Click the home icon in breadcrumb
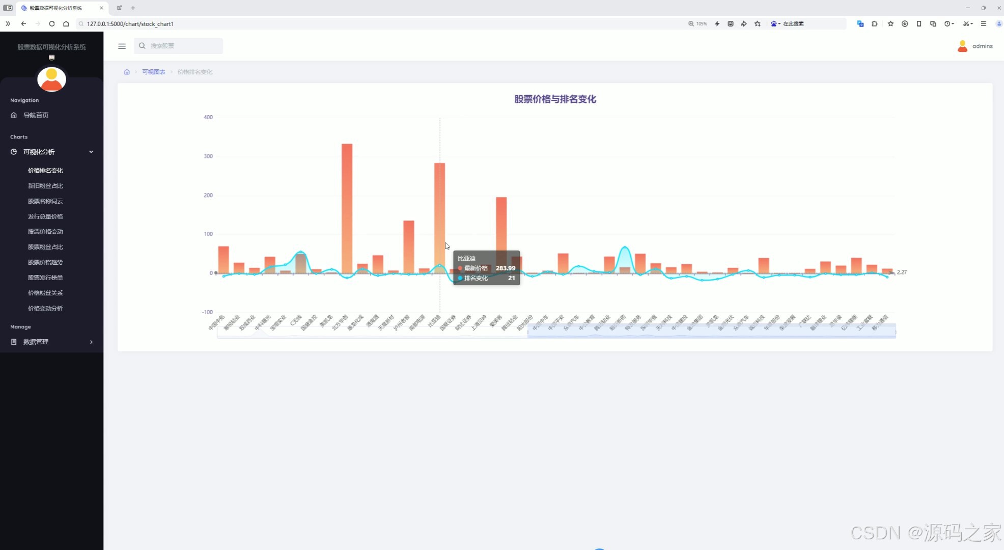The height and width of the screenshot is (550, 1004). tap(127, 72)
